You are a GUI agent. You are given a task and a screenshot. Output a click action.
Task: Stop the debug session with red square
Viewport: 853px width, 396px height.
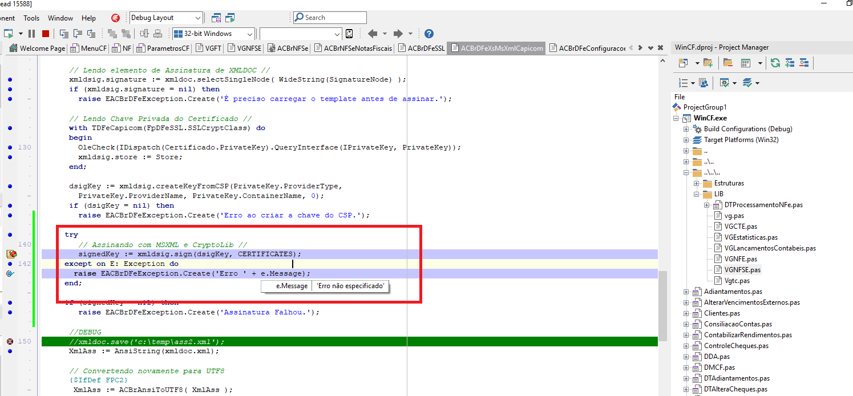(46, 34)
